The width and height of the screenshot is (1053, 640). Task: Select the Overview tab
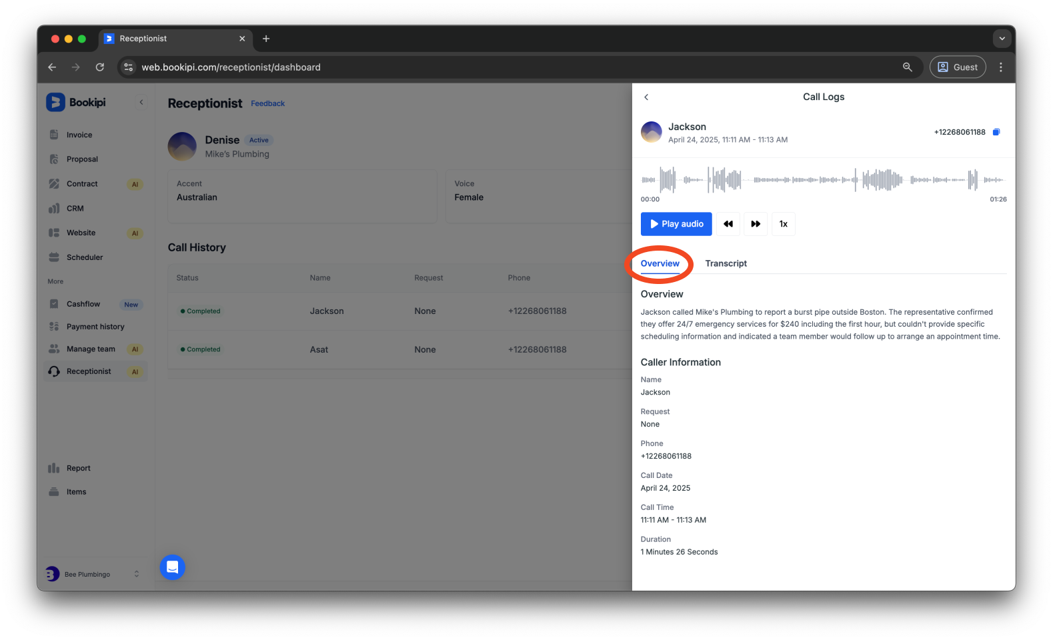click(x=660, y=263)
